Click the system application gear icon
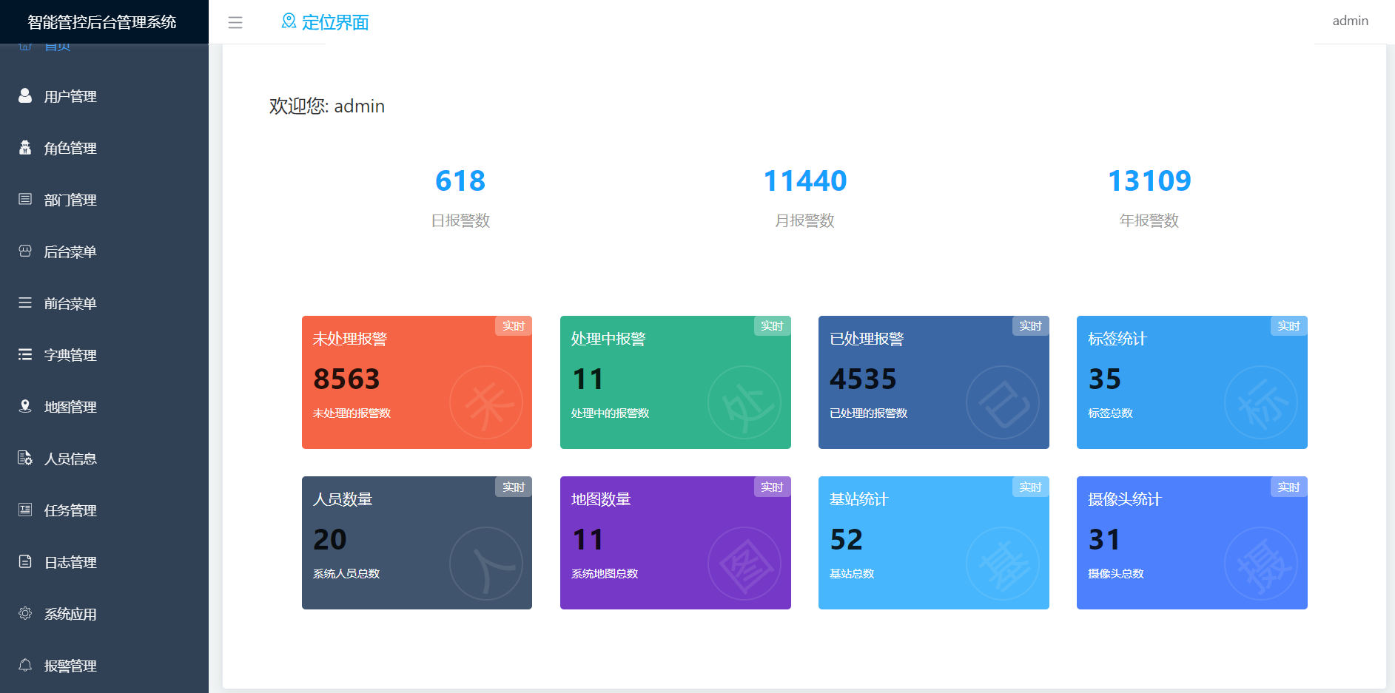This screenshot has height=693, width=1395. (25, 613)
